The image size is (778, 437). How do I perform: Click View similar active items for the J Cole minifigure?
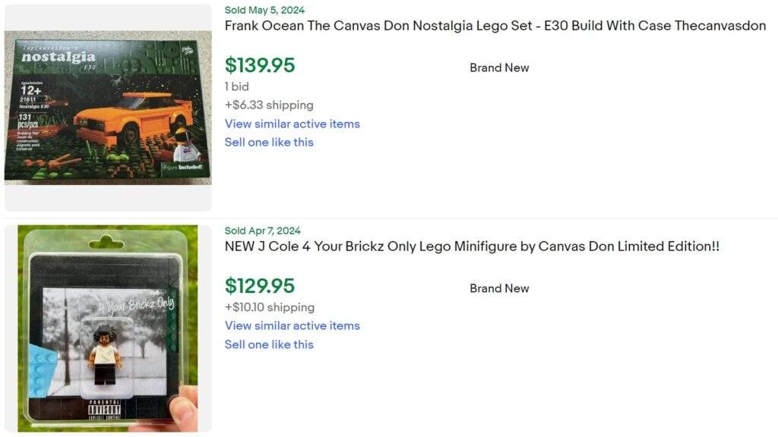pyautogui.click(x=292, y=325)
